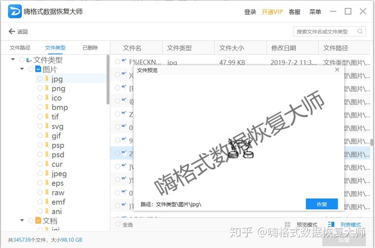
Task: Collapse the 文档 tree node
Action: click(x=22, y=220)
